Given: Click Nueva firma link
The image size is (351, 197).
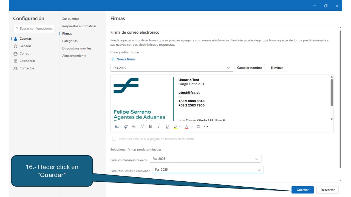Looking at the screenshot, I should coord(126,59).
